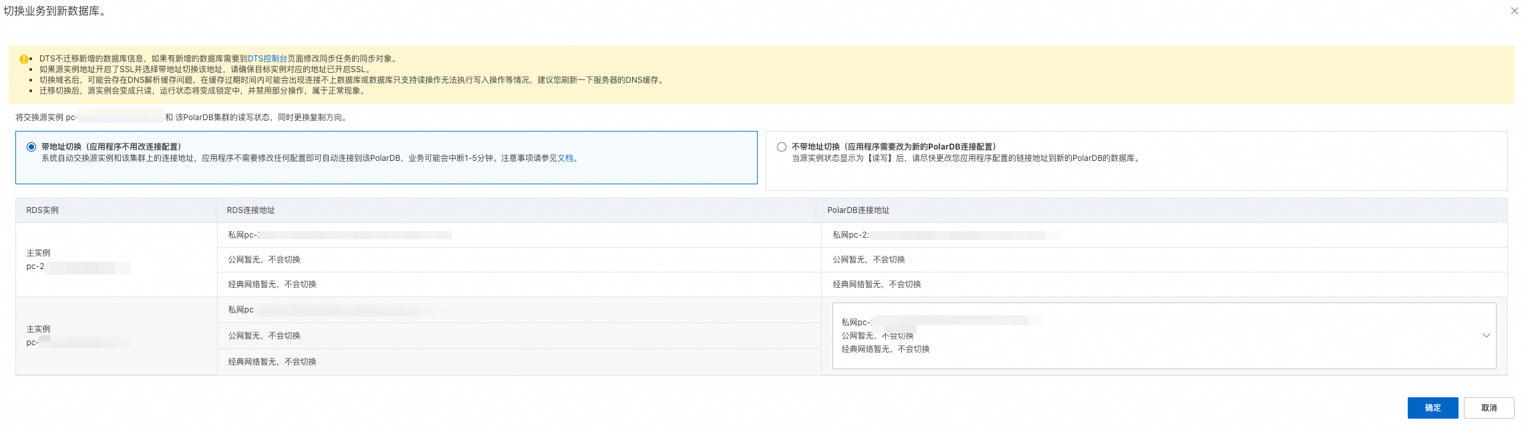The image size is (1524, 428).
Task: Select first 主实例 pc-2 cell
Action: (116, 260)
